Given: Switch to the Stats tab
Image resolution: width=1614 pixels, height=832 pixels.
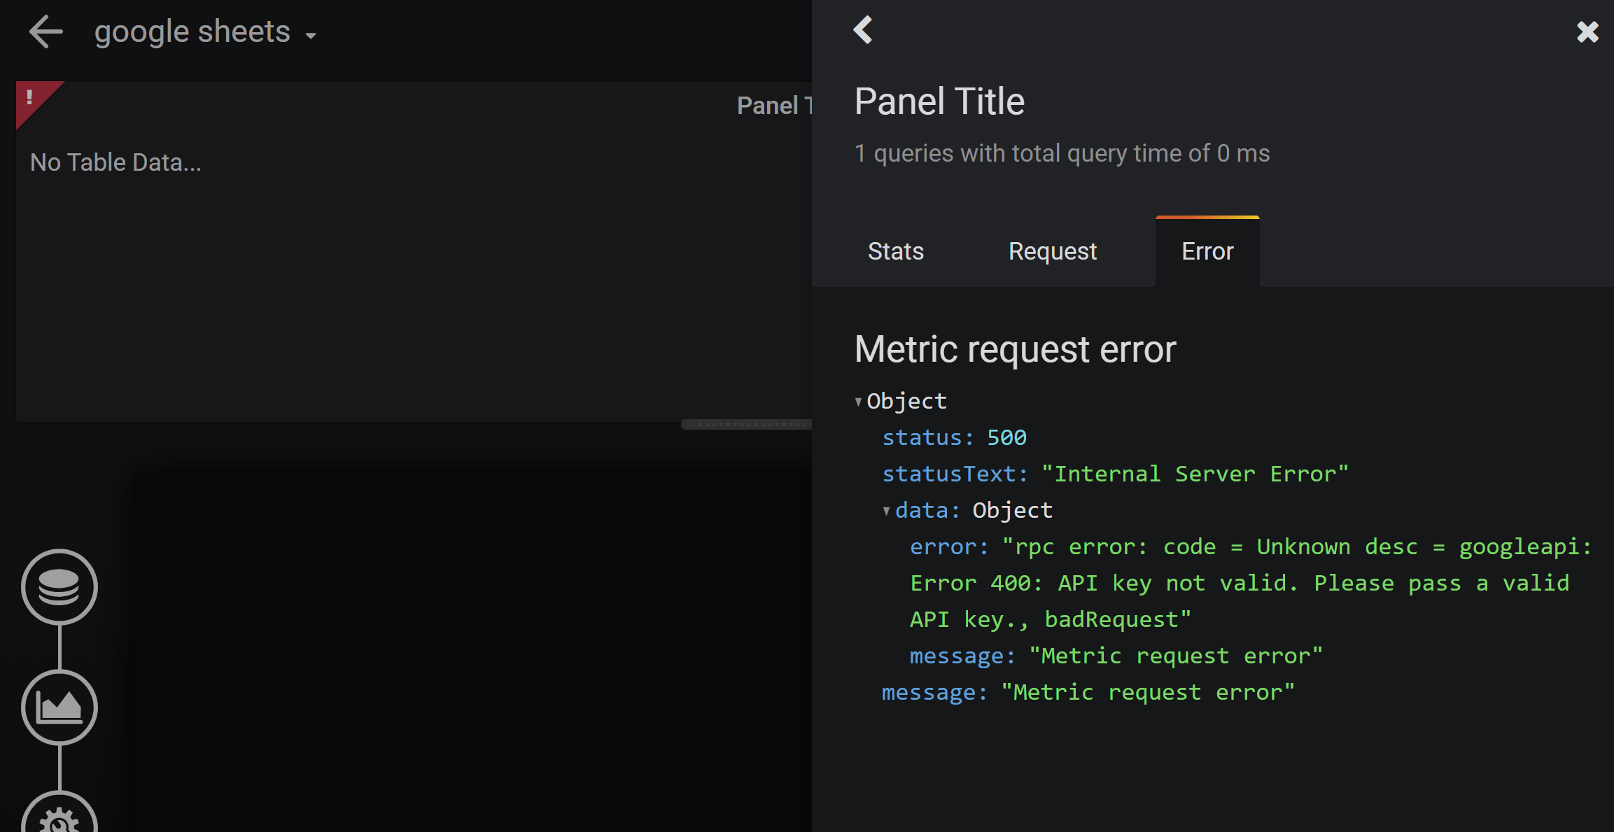Looking at the screenshot, I should pyautogui.click(x=895, y=251).
